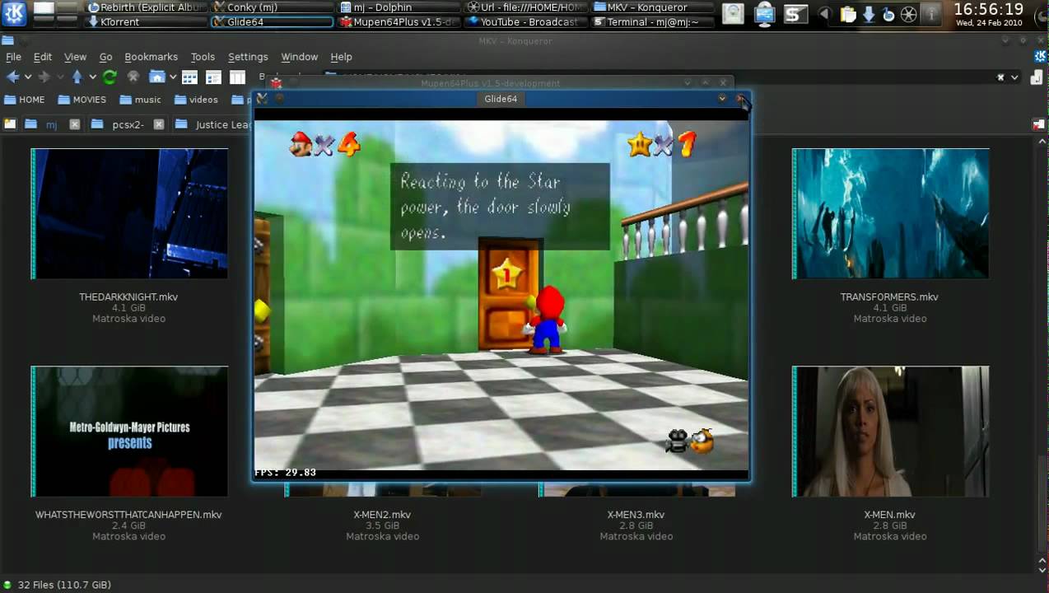Switch to the Justice League tab

click(214, 125)
